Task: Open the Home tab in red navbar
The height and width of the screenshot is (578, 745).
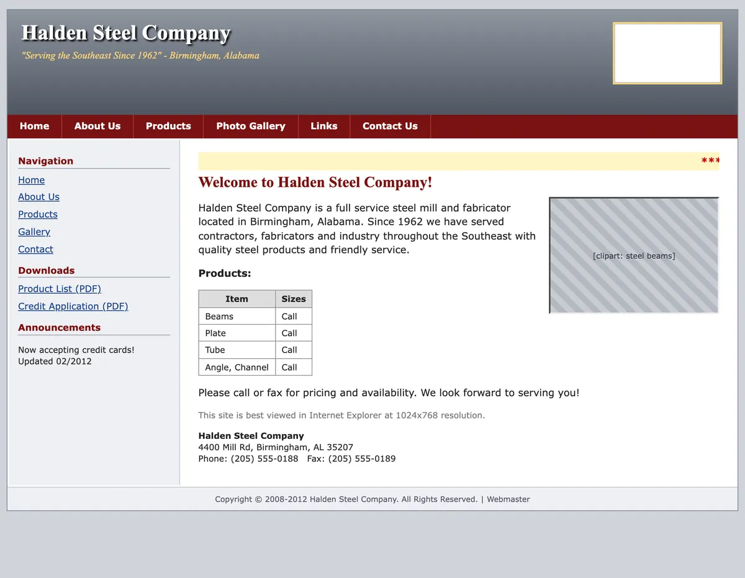Action: point(35,126)
